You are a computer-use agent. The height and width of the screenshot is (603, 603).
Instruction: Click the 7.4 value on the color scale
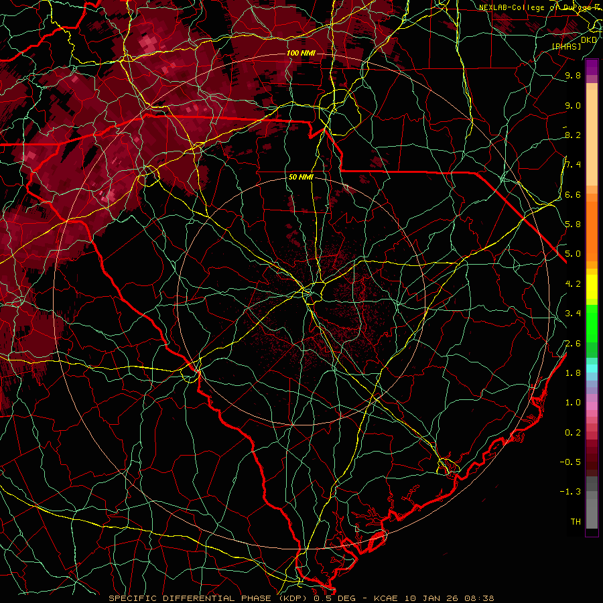[x=573, y=165]
